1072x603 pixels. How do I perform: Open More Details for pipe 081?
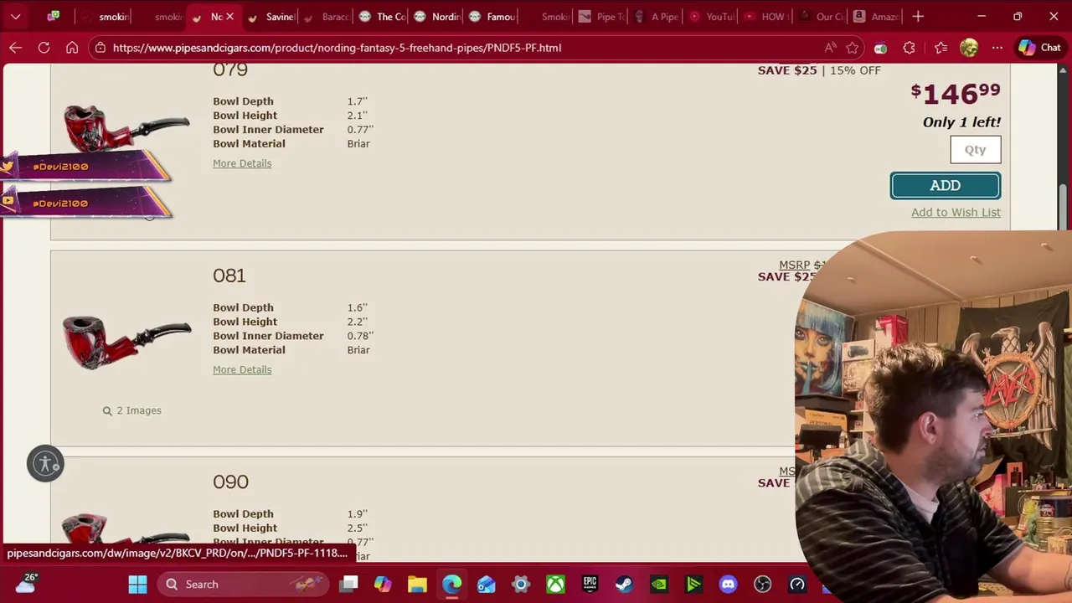(x=242, y=369)
